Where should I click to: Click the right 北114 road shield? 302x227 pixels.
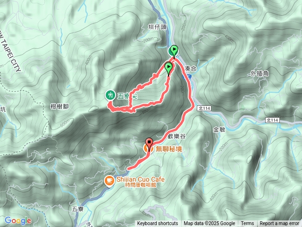272,120
